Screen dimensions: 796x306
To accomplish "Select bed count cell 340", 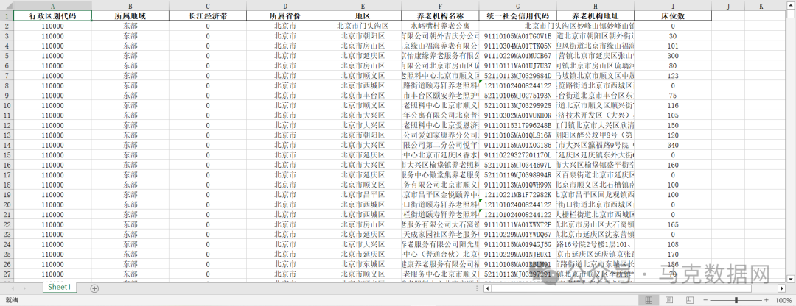I will click(673, 145).
